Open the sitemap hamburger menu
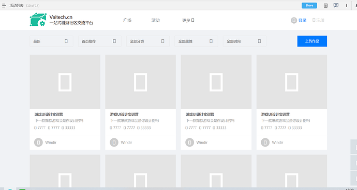This screenshot has width=357, height=190. point(4,6)
